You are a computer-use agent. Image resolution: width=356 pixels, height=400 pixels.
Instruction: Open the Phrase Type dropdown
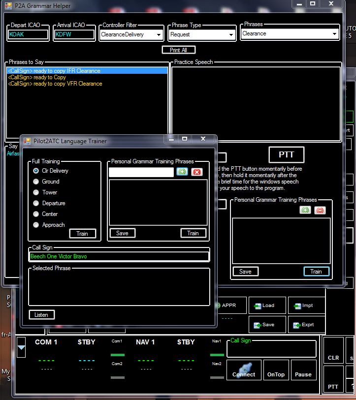pyautogui.click(x=231, y=35)
